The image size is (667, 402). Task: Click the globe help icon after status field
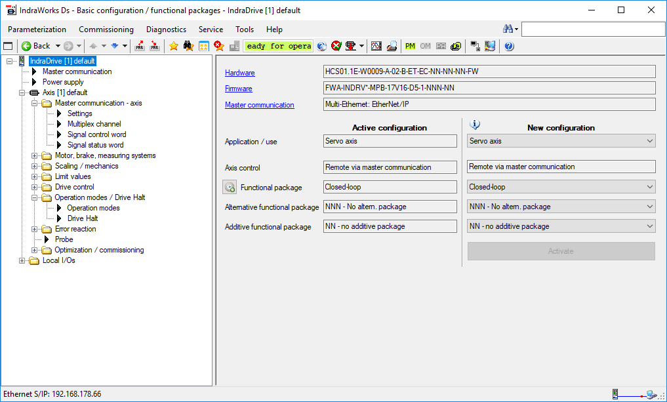pos(321,46)
